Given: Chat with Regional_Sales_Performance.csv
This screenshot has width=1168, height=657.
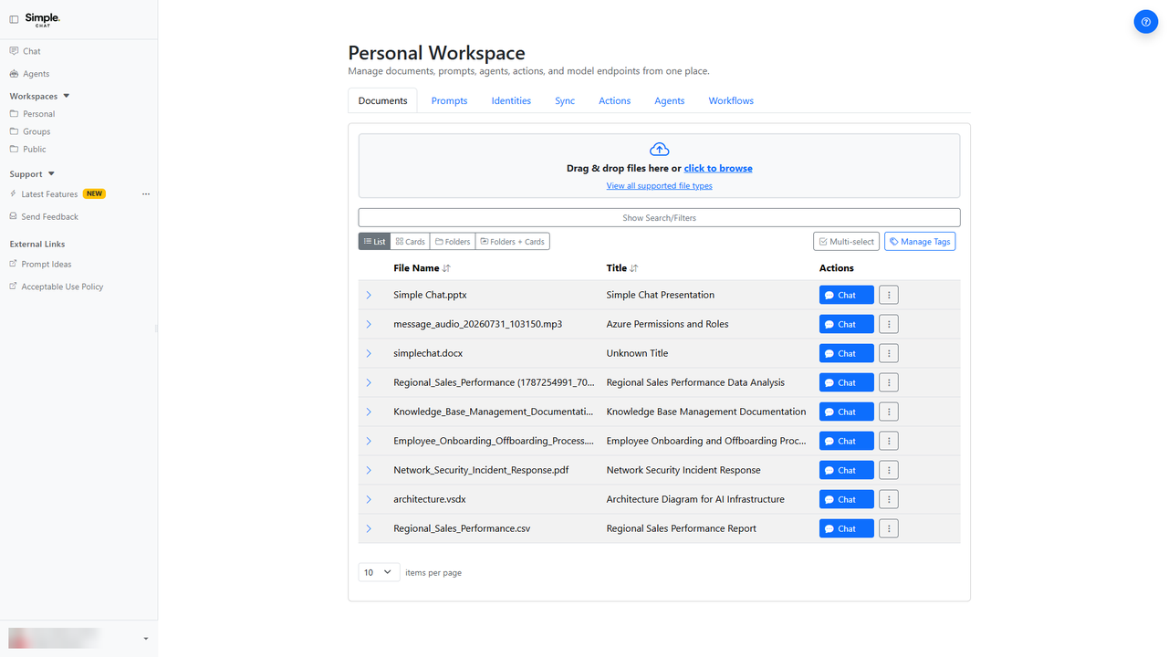Looking at the screenshot, I should (846, 528).
